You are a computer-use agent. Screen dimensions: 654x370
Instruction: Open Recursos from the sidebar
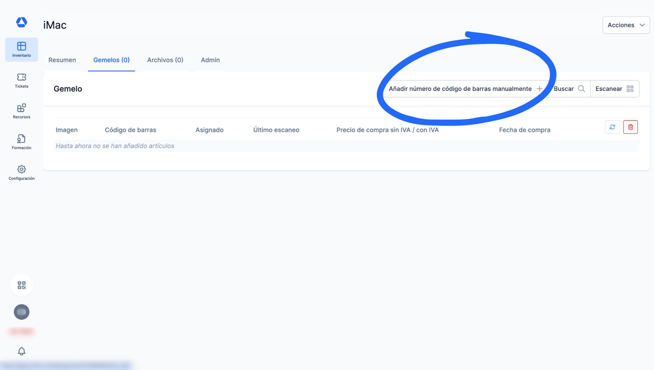21,111
